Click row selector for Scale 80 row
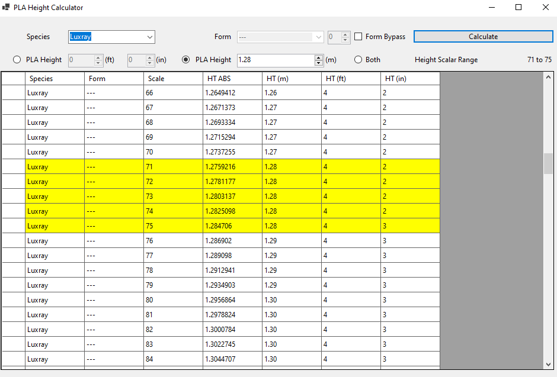 [x=13, y=300]
